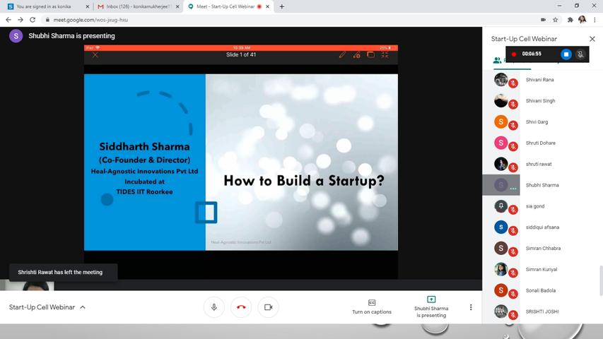
Task: Open Chrome profile avatar
Action: (x=582, y=20)
